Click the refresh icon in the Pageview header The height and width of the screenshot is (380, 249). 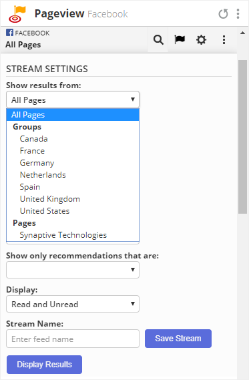tap(223, 14)
